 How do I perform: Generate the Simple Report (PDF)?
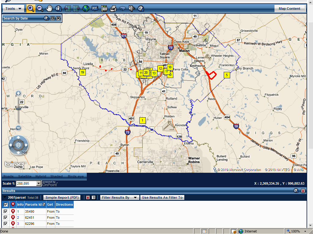coord(62,197)
